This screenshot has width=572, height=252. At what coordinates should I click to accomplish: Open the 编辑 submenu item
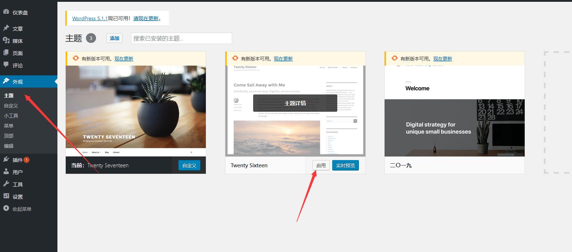(9, 146)
